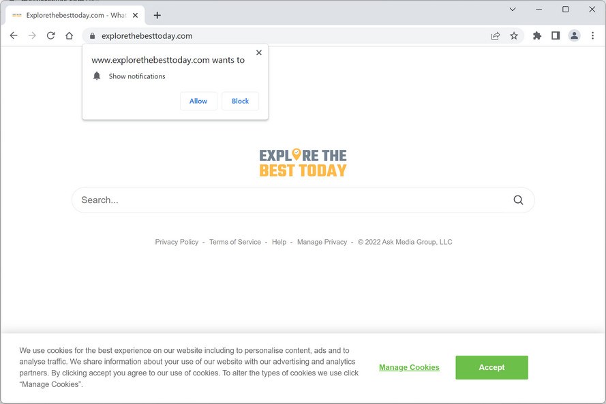
Task: Select the Explorethebesttoday.com tab
Action: point(75,16)
